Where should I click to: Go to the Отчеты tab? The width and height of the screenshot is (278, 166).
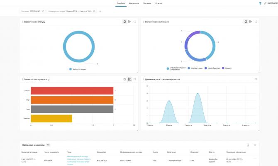pos(159,3)
